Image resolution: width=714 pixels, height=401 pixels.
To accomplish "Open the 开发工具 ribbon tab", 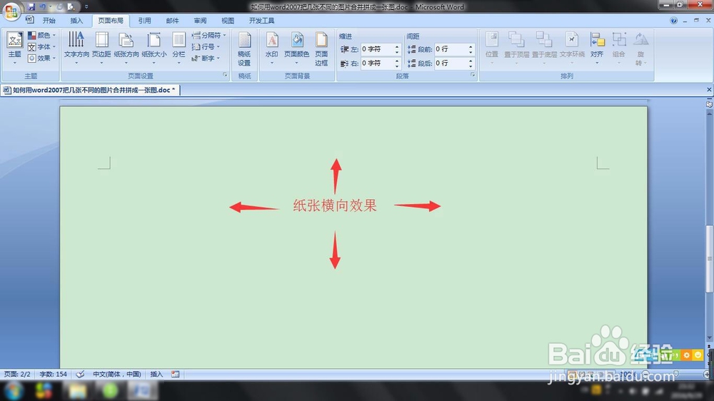I will [x=261, y=21].
